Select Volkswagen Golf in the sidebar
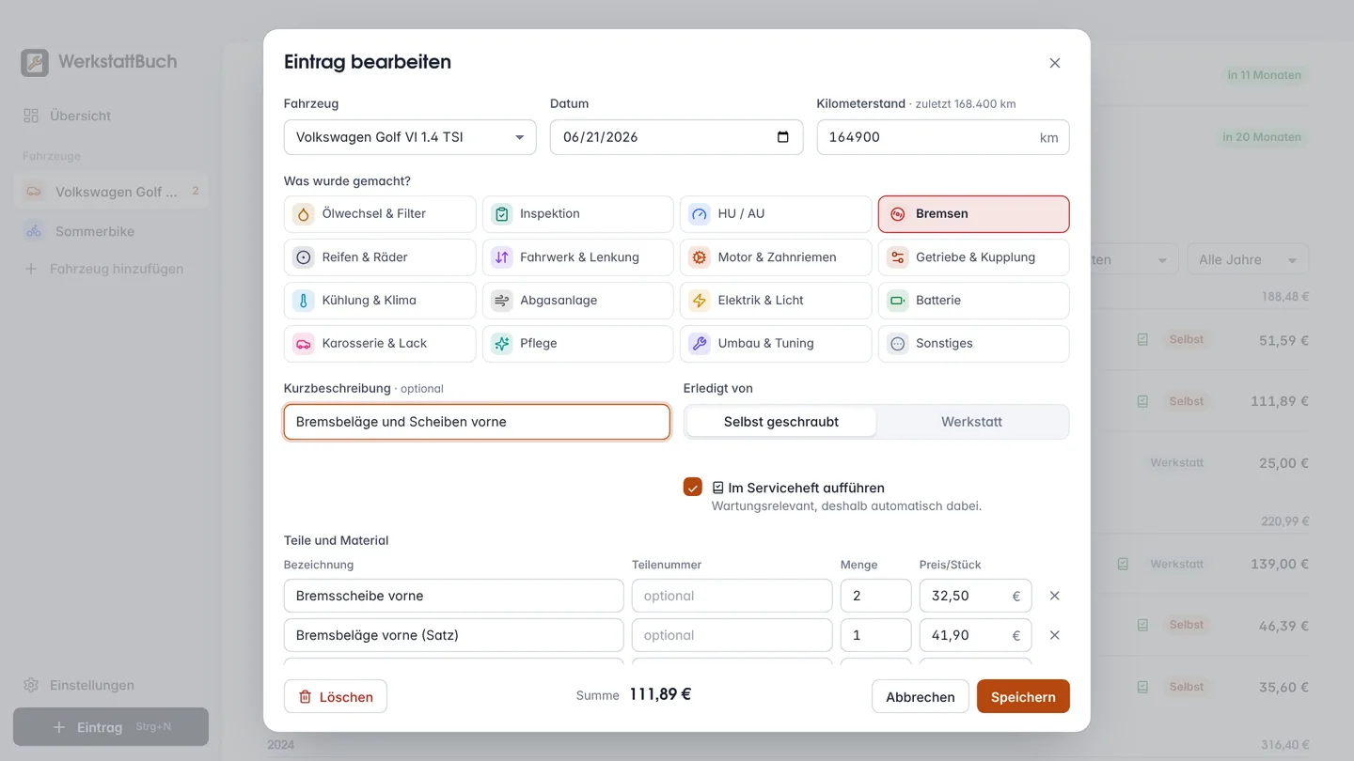Viewport: 1354px width, 761px height. tap(111, 192)
